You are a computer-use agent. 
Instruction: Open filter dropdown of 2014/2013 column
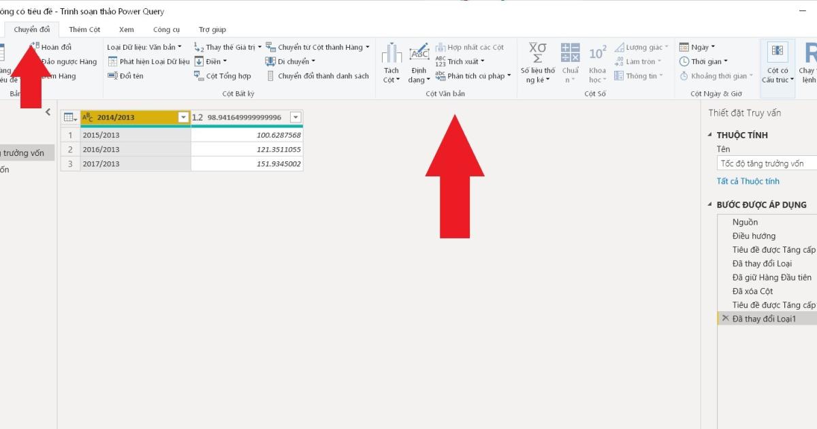(183, 117)
